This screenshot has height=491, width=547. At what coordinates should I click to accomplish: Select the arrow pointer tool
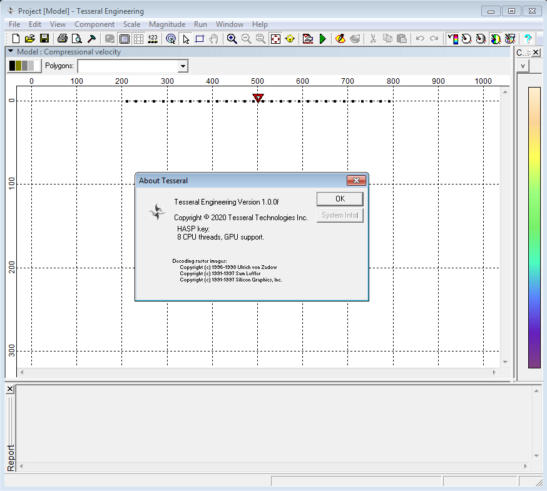pyautogui.click(x=186, y=39)
